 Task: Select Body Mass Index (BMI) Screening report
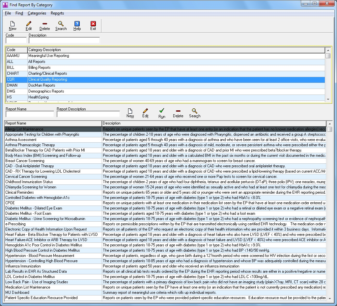pos(165,155)
